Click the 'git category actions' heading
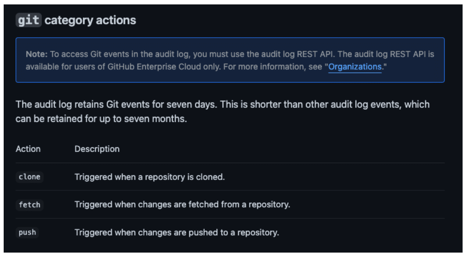Viewport: 467px width, 257px height. tap(76, 20)
